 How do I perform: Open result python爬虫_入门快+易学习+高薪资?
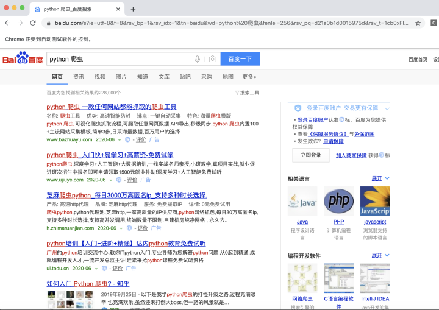click(110, 155)
